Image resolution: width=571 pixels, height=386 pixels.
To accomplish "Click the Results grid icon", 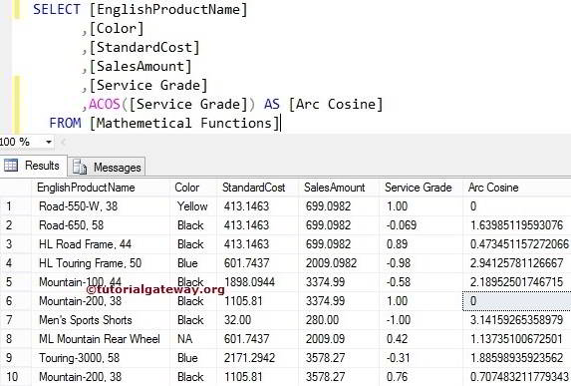I will [x=11, y=166].
